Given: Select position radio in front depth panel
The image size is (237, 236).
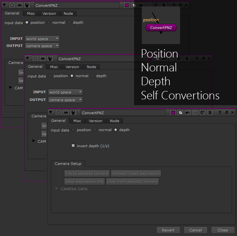Looking at the screenshot, I should click(x=73, y=130).
